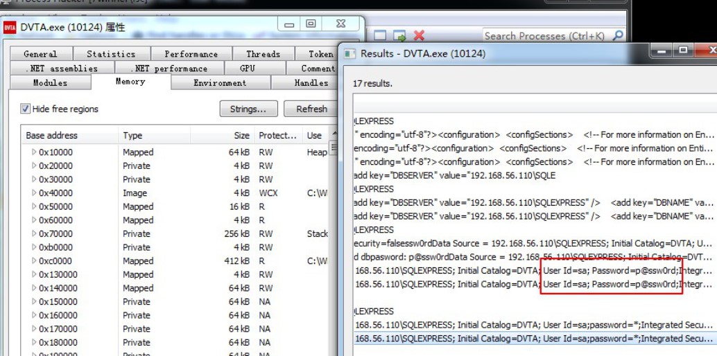This screenshot has width=717, height=356.
Task: Click the DVTA app icon in properties title bar
Action: (10, 28)
